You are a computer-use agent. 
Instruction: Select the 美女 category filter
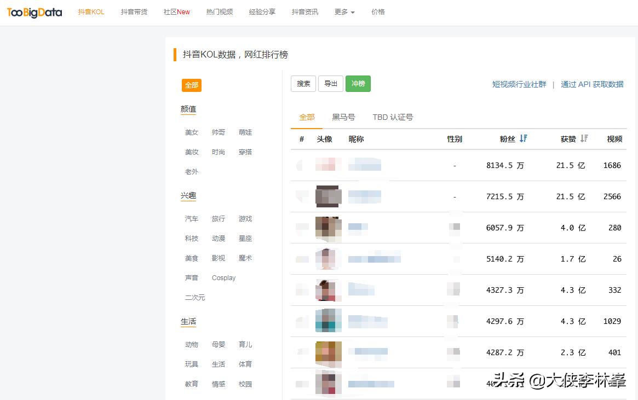pyautogui.click(x=191, y=132)
